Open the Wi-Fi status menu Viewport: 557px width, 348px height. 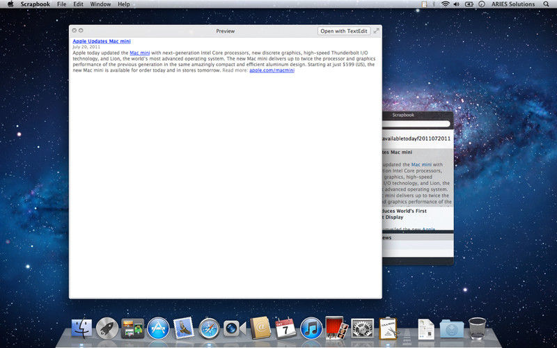pos(445,4)
